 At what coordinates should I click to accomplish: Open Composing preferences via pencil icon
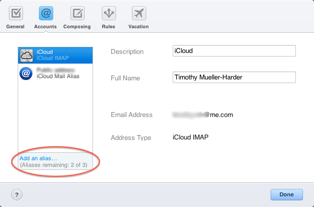pyautogui.click(x=77, y=13)
